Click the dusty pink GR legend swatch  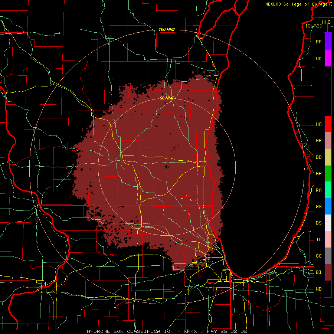pos(328,141)
